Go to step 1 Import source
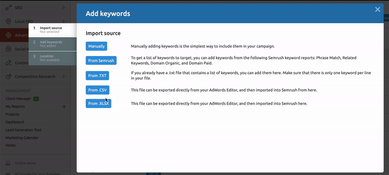This screenshot has height=175, width=389. pyautogui.click(x=53, y=30)
